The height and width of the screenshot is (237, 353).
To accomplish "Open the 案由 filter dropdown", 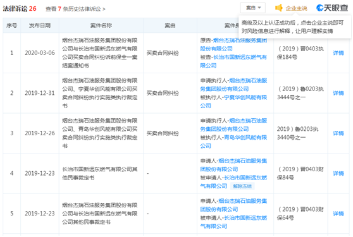I will (x=252, y=8).
